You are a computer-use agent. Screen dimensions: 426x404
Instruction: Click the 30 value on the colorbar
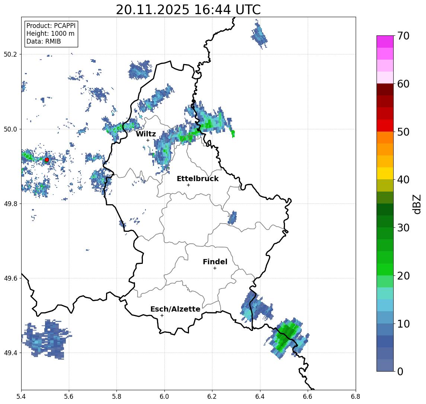coord(403,228)
